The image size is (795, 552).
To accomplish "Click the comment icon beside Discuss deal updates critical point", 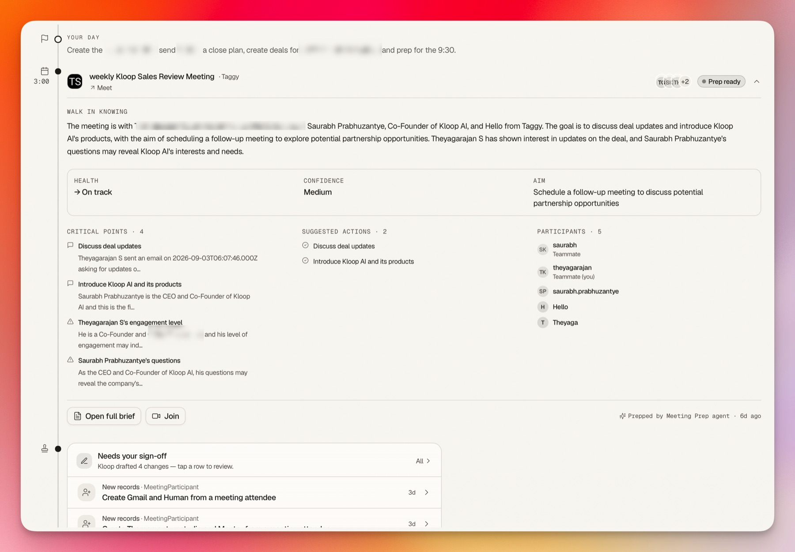I will 70,245.
